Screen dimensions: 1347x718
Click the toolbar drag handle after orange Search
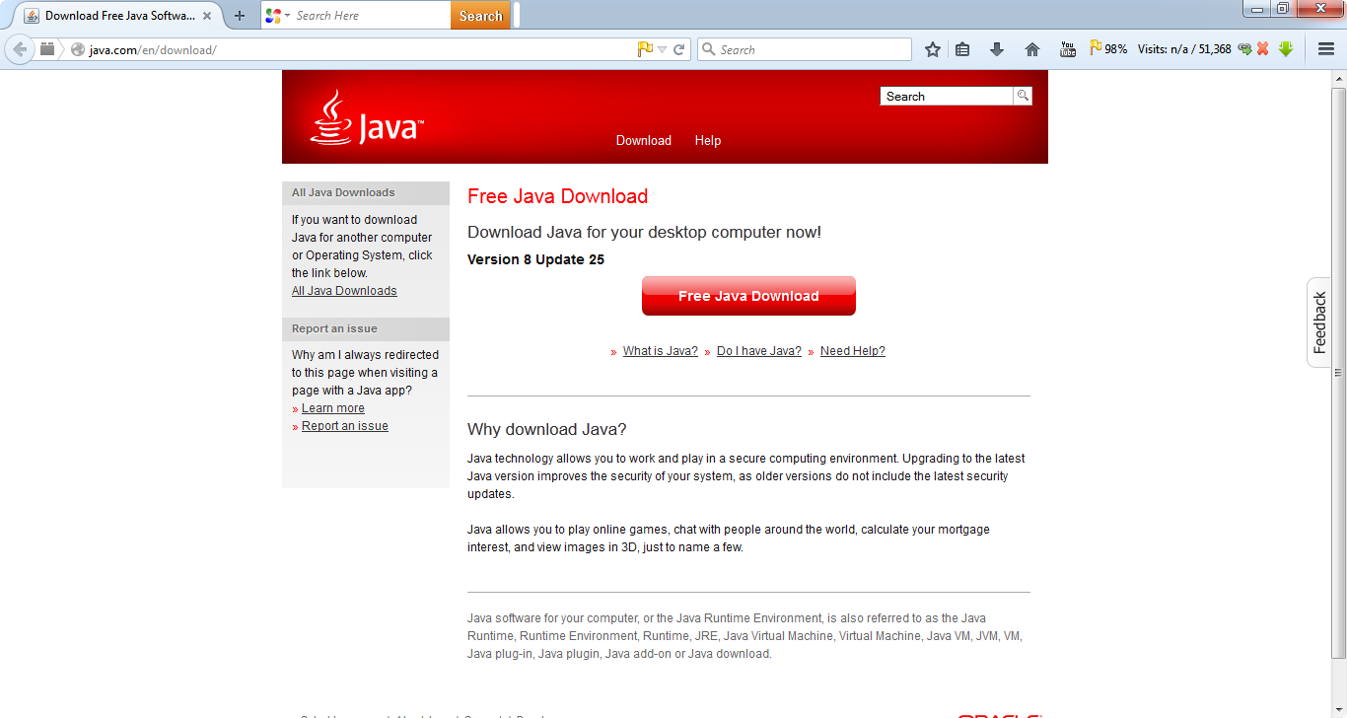coord(517,16)
